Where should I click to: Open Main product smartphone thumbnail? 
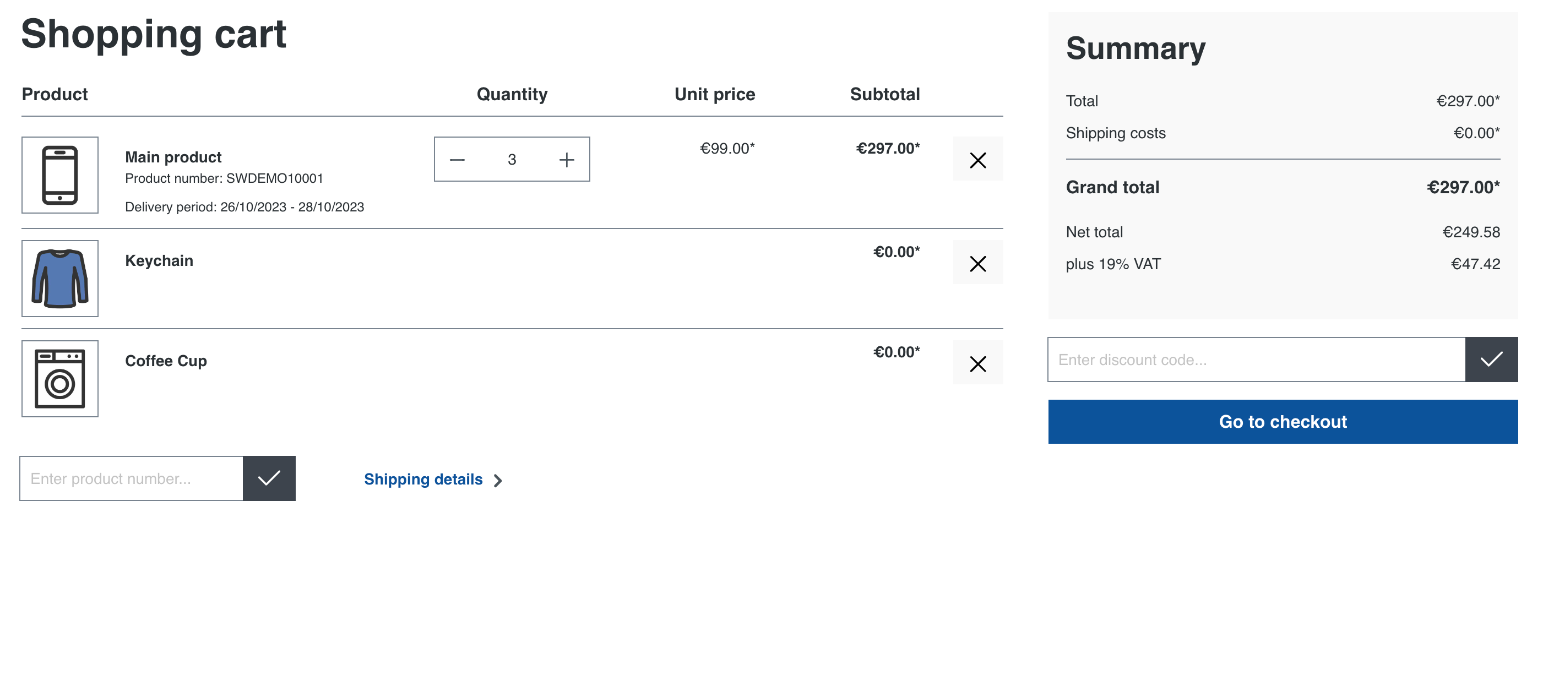tap(60, 175)
